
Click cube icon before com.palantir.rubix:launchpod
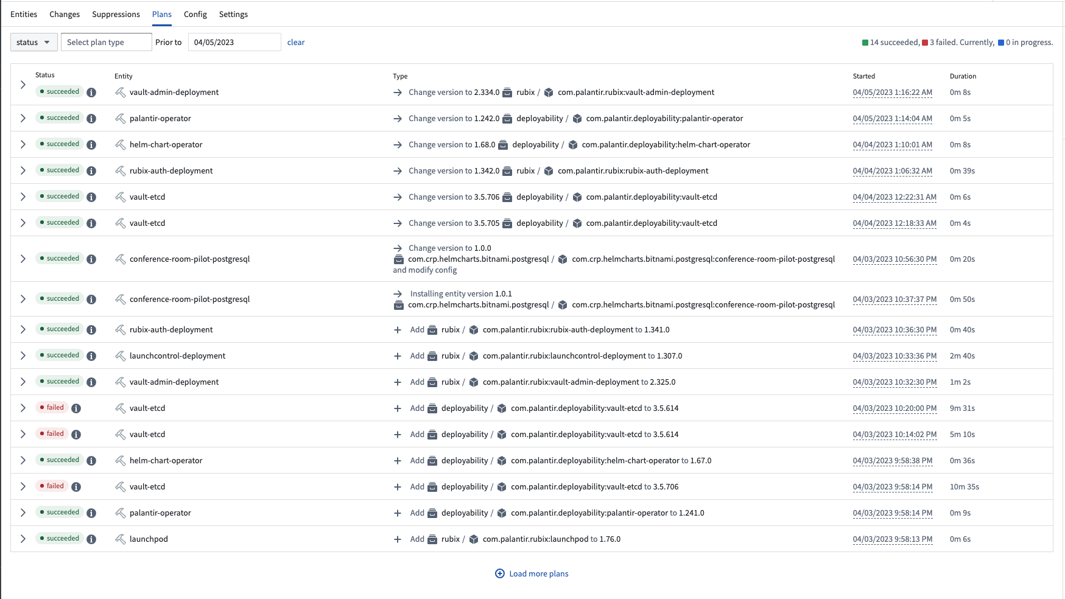point(474,539)
